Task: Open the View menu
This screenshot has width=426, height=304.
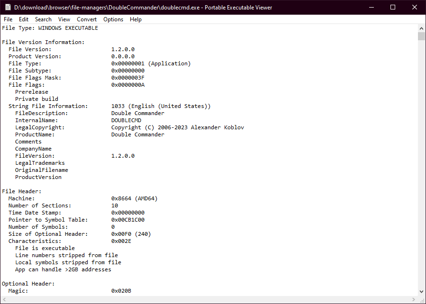Action: click(64, 19)
